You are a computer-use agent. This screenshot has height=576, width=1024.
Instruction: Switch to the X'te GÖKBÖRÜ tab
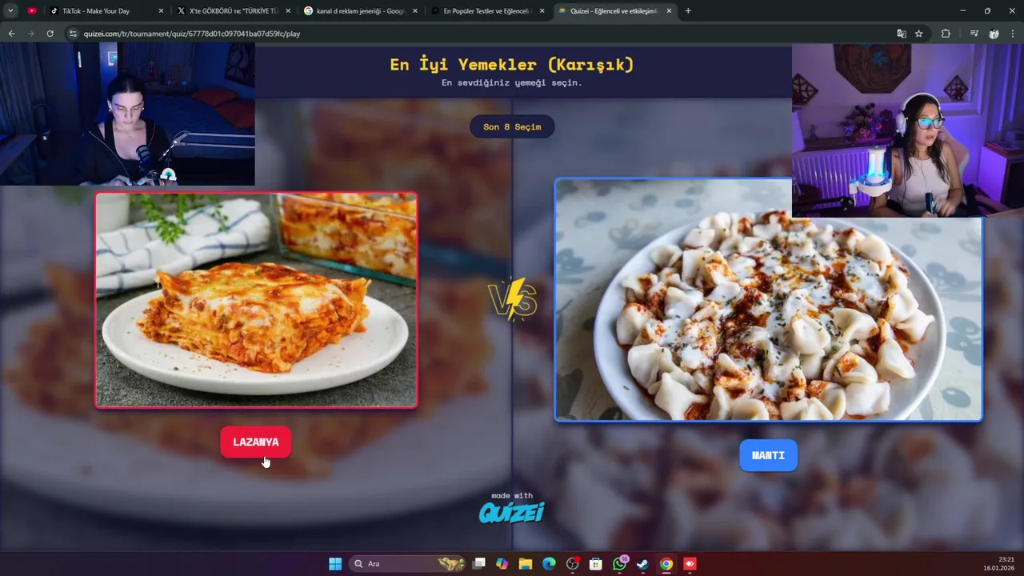coord(234,10)
